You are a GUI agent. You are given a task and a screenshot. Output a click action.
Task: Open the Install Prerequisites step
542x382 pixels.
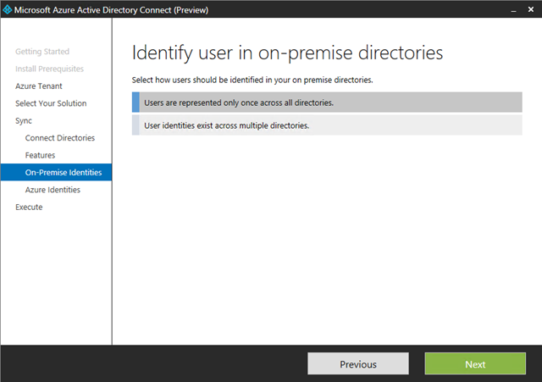(49, 69)
